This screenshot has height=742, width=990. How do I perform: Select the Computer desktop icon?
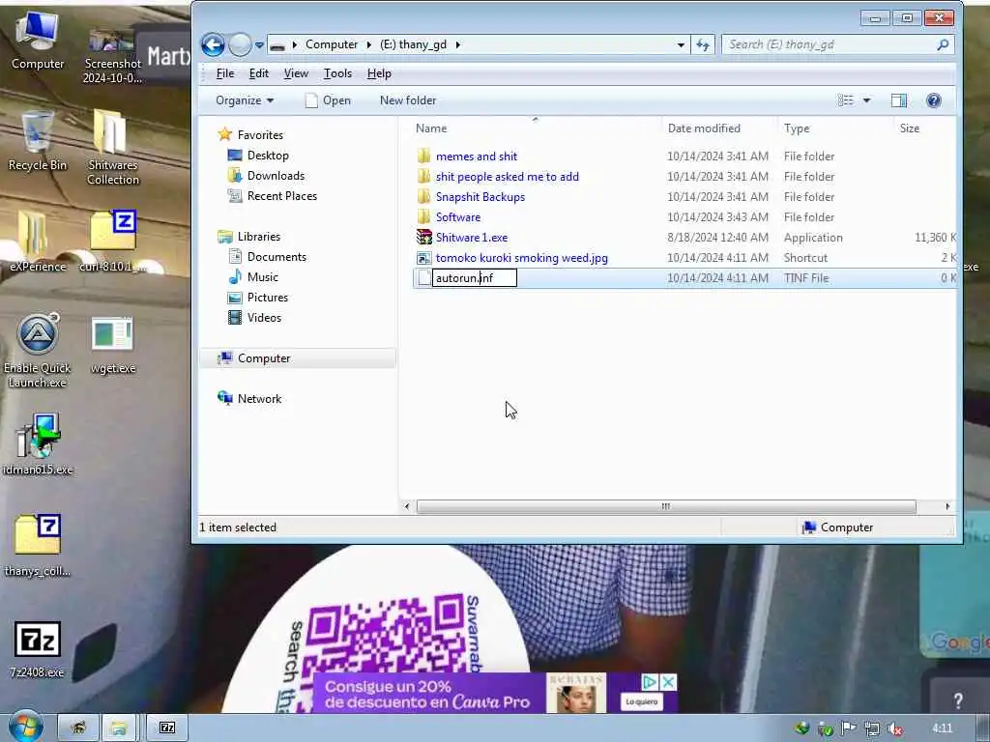pyautogui.click(x=38, y=41)
